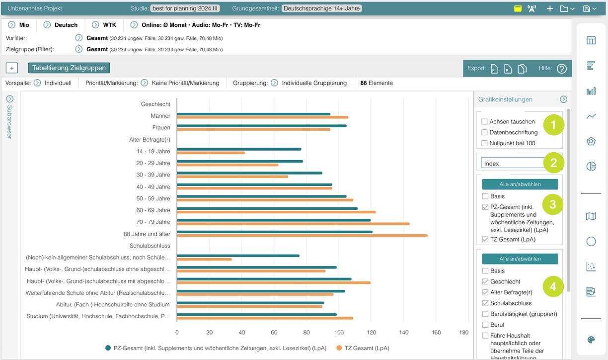Viewport: 608px width, 360px height.
Task: Click the copy export icon
Action: [x=522, y=69]
